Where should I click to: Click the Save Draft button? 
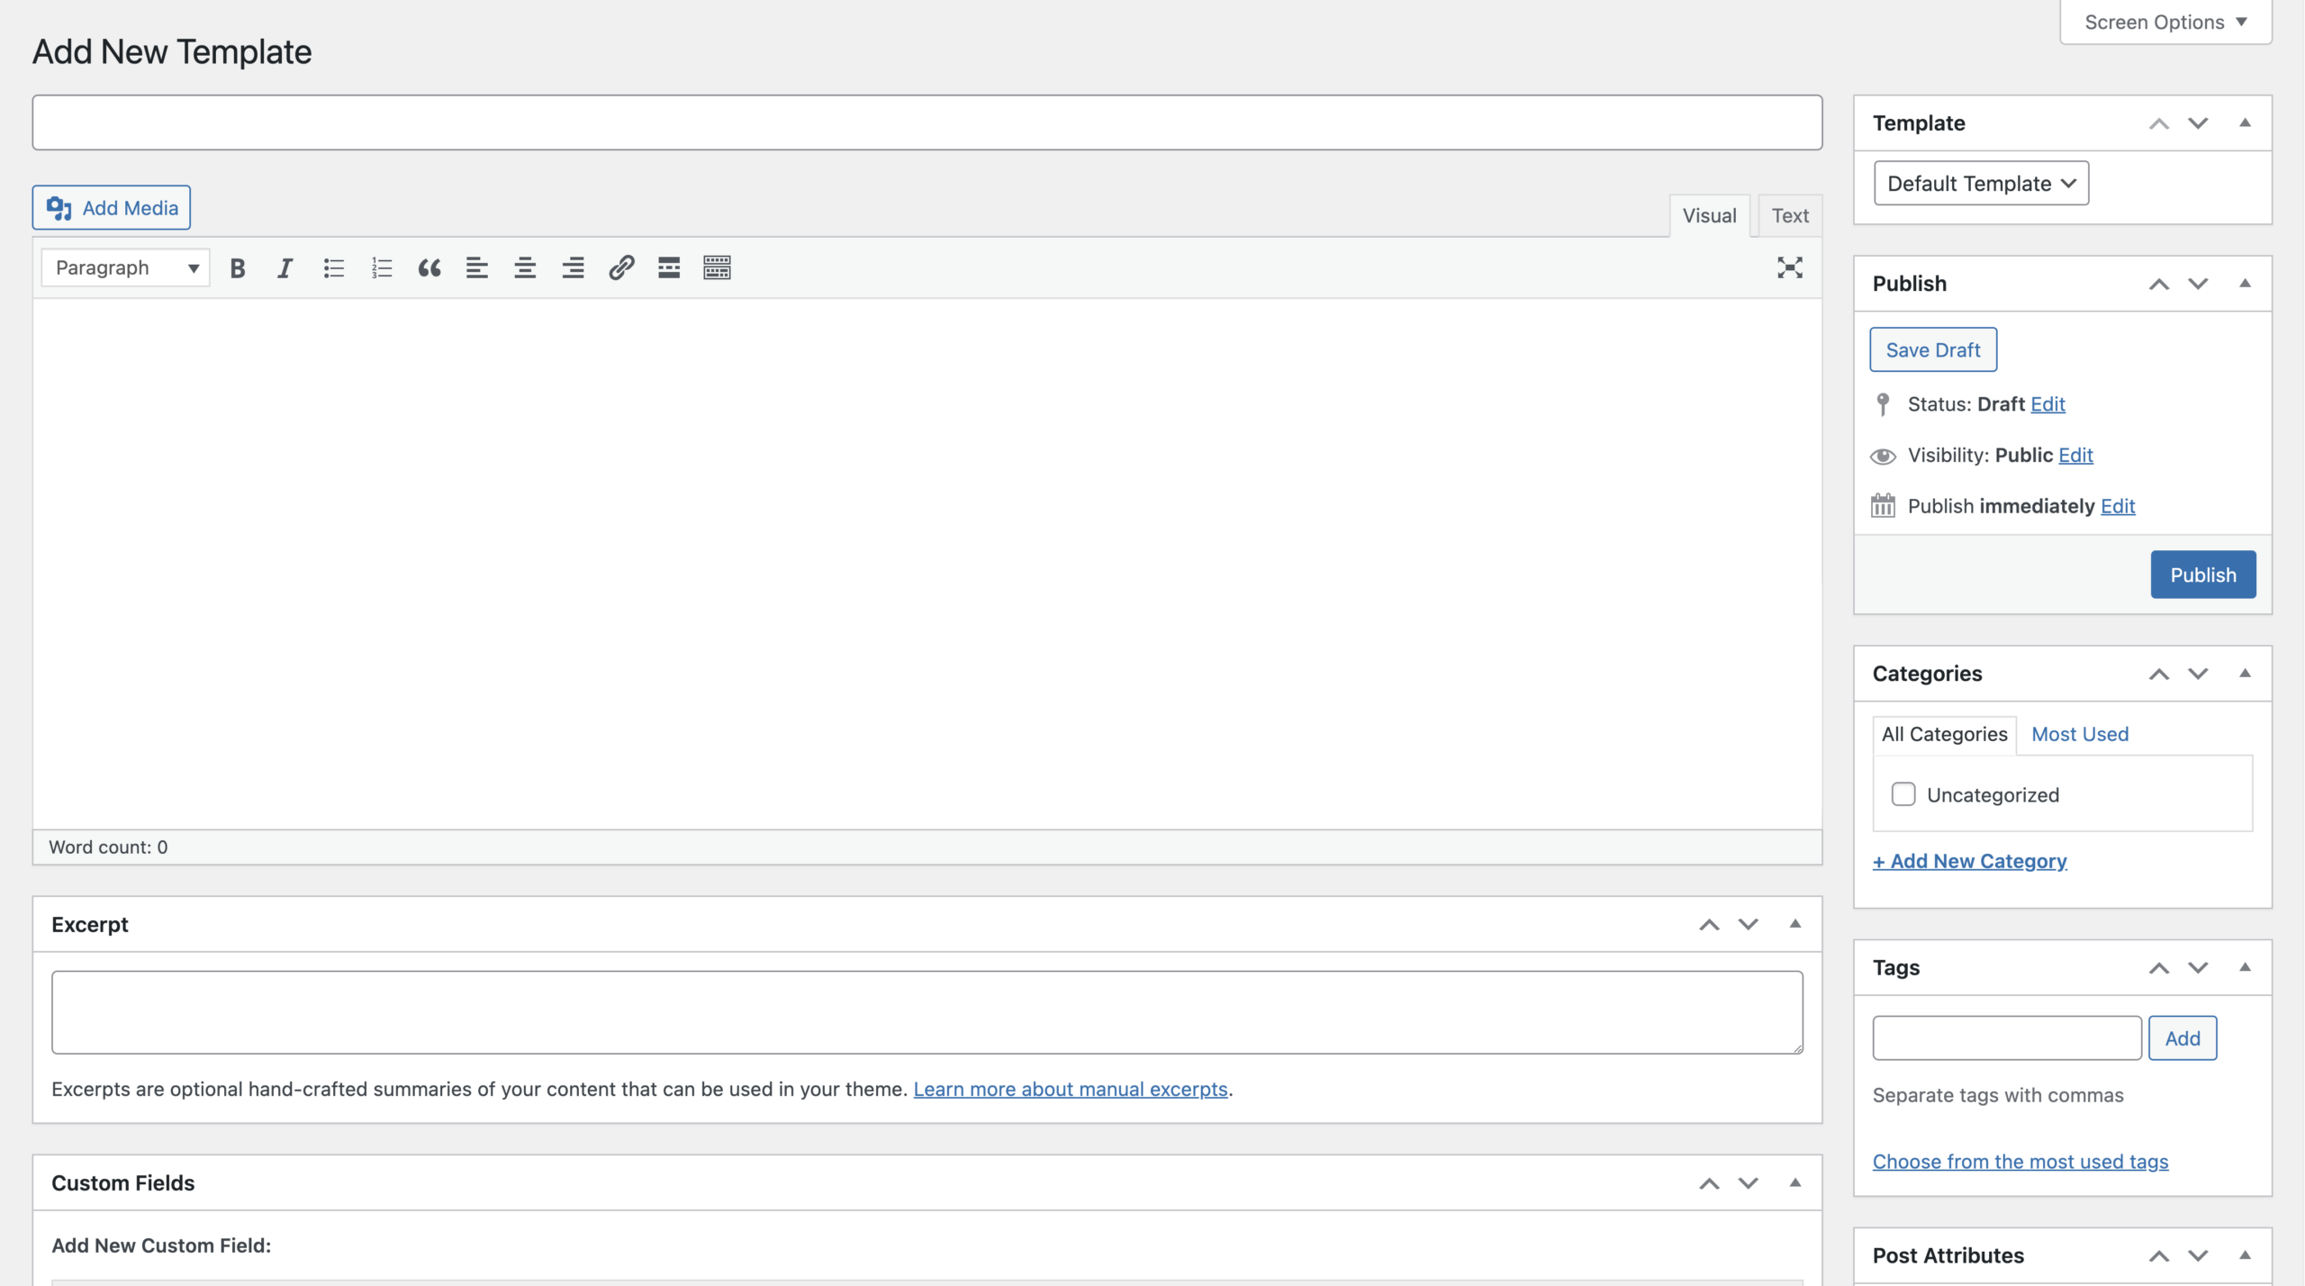click(x=1933, y=350)
